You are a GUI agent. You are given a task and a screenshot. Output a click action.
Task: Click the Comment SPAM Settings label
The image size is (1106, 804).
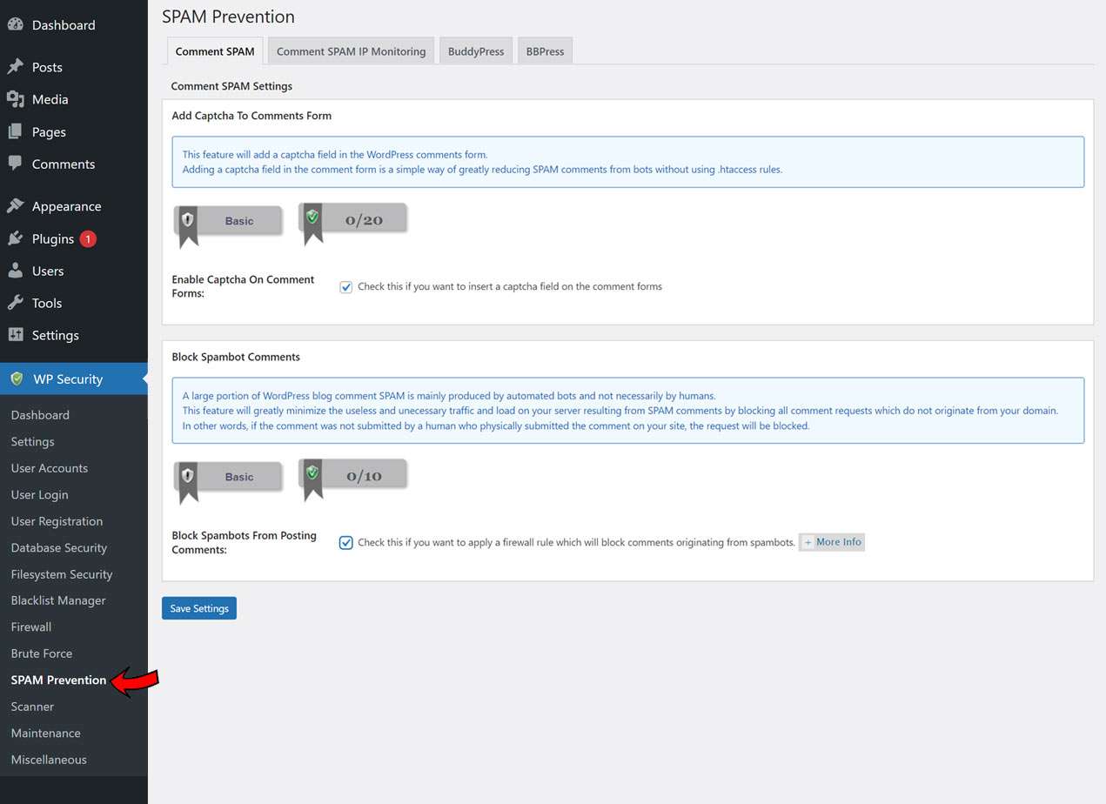coord(231,86)
